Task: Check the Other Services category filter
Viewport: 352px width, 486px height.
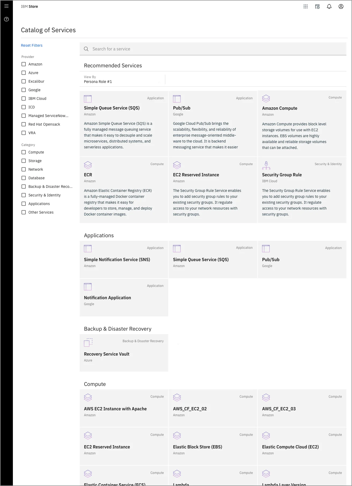Action: pos(24,212)
